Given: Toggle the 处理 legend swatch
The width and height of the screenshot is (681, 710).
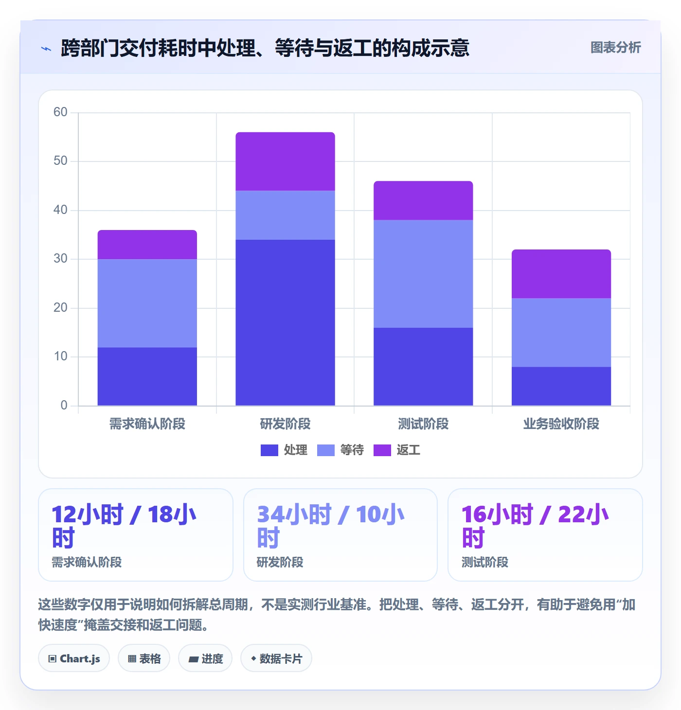Looking at the screenshot, I should click(x=269, y=450).
